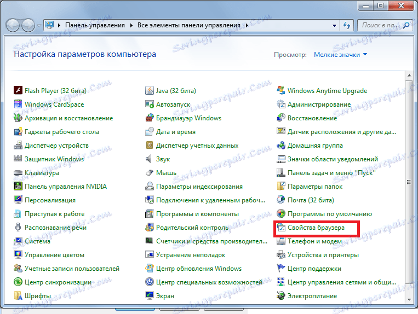Click the Администрирование gear icon

coord(280,104)
